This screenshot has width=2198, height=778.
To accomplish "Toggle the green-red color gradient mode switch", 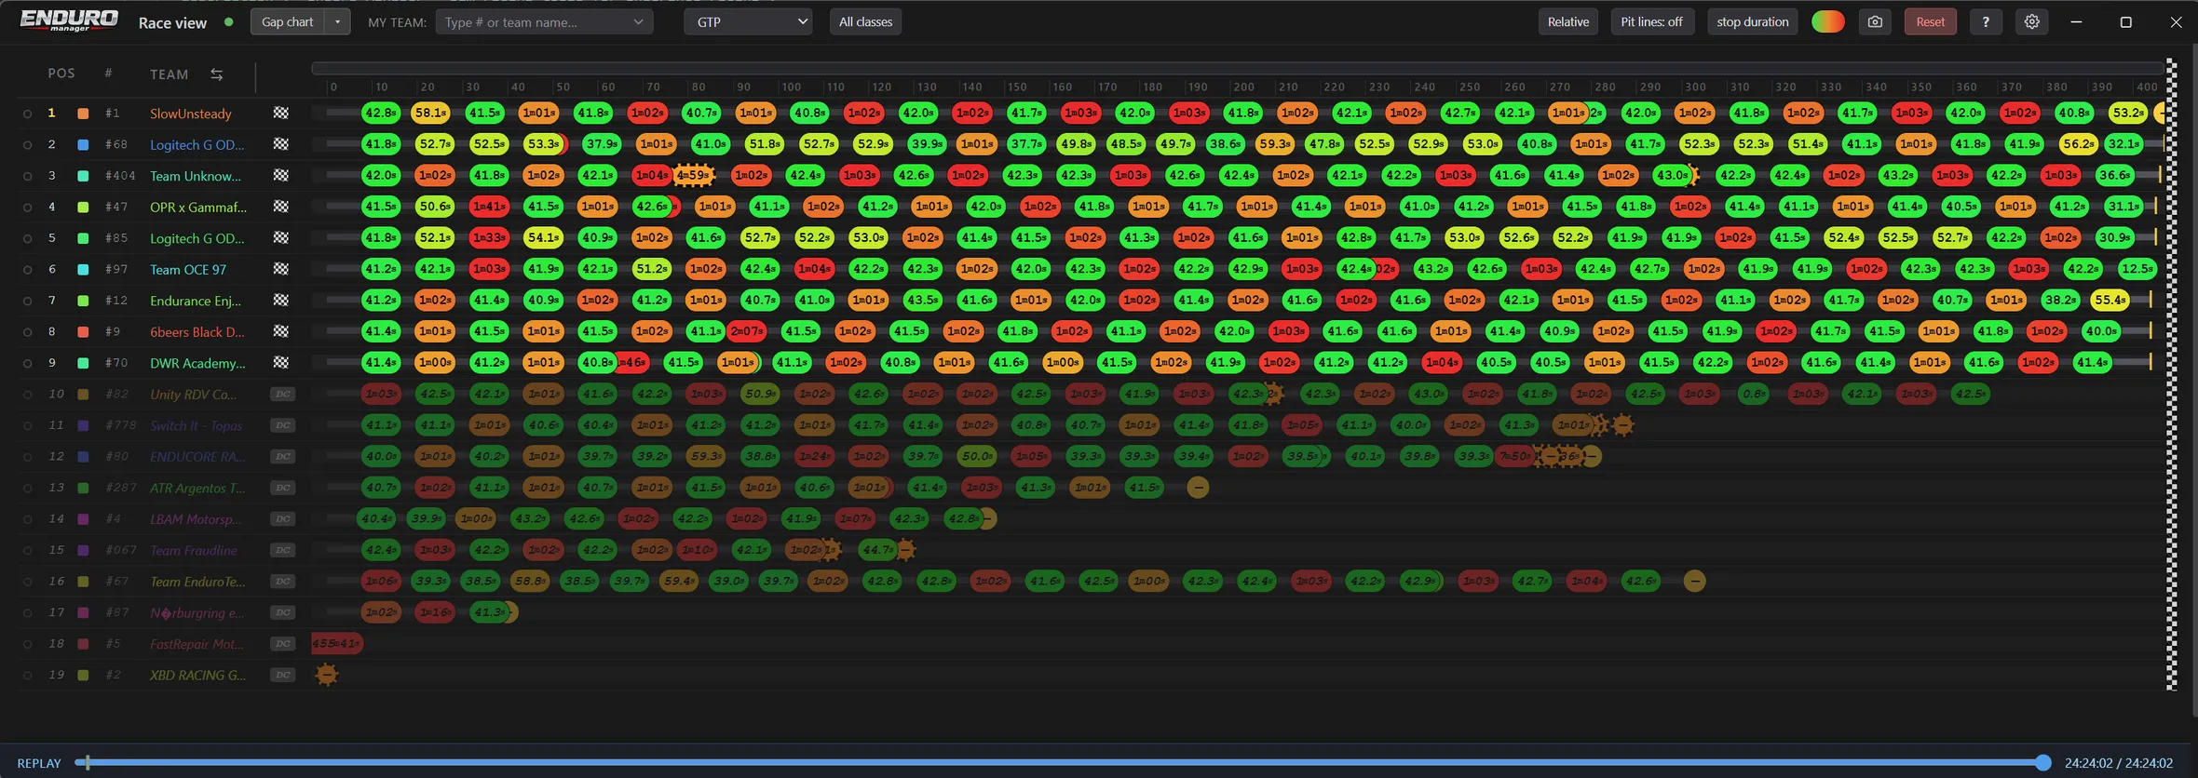I will click(x=1827, y=21).
